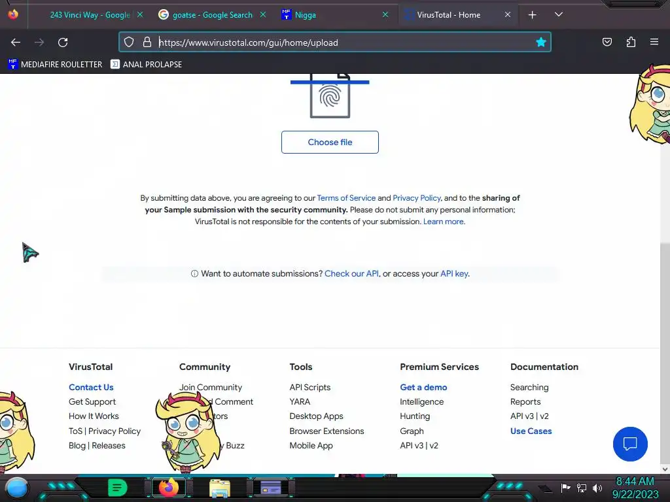Click the Choose file button
The height and width of the screenshot is (502, 670).
tap(330, 142)
